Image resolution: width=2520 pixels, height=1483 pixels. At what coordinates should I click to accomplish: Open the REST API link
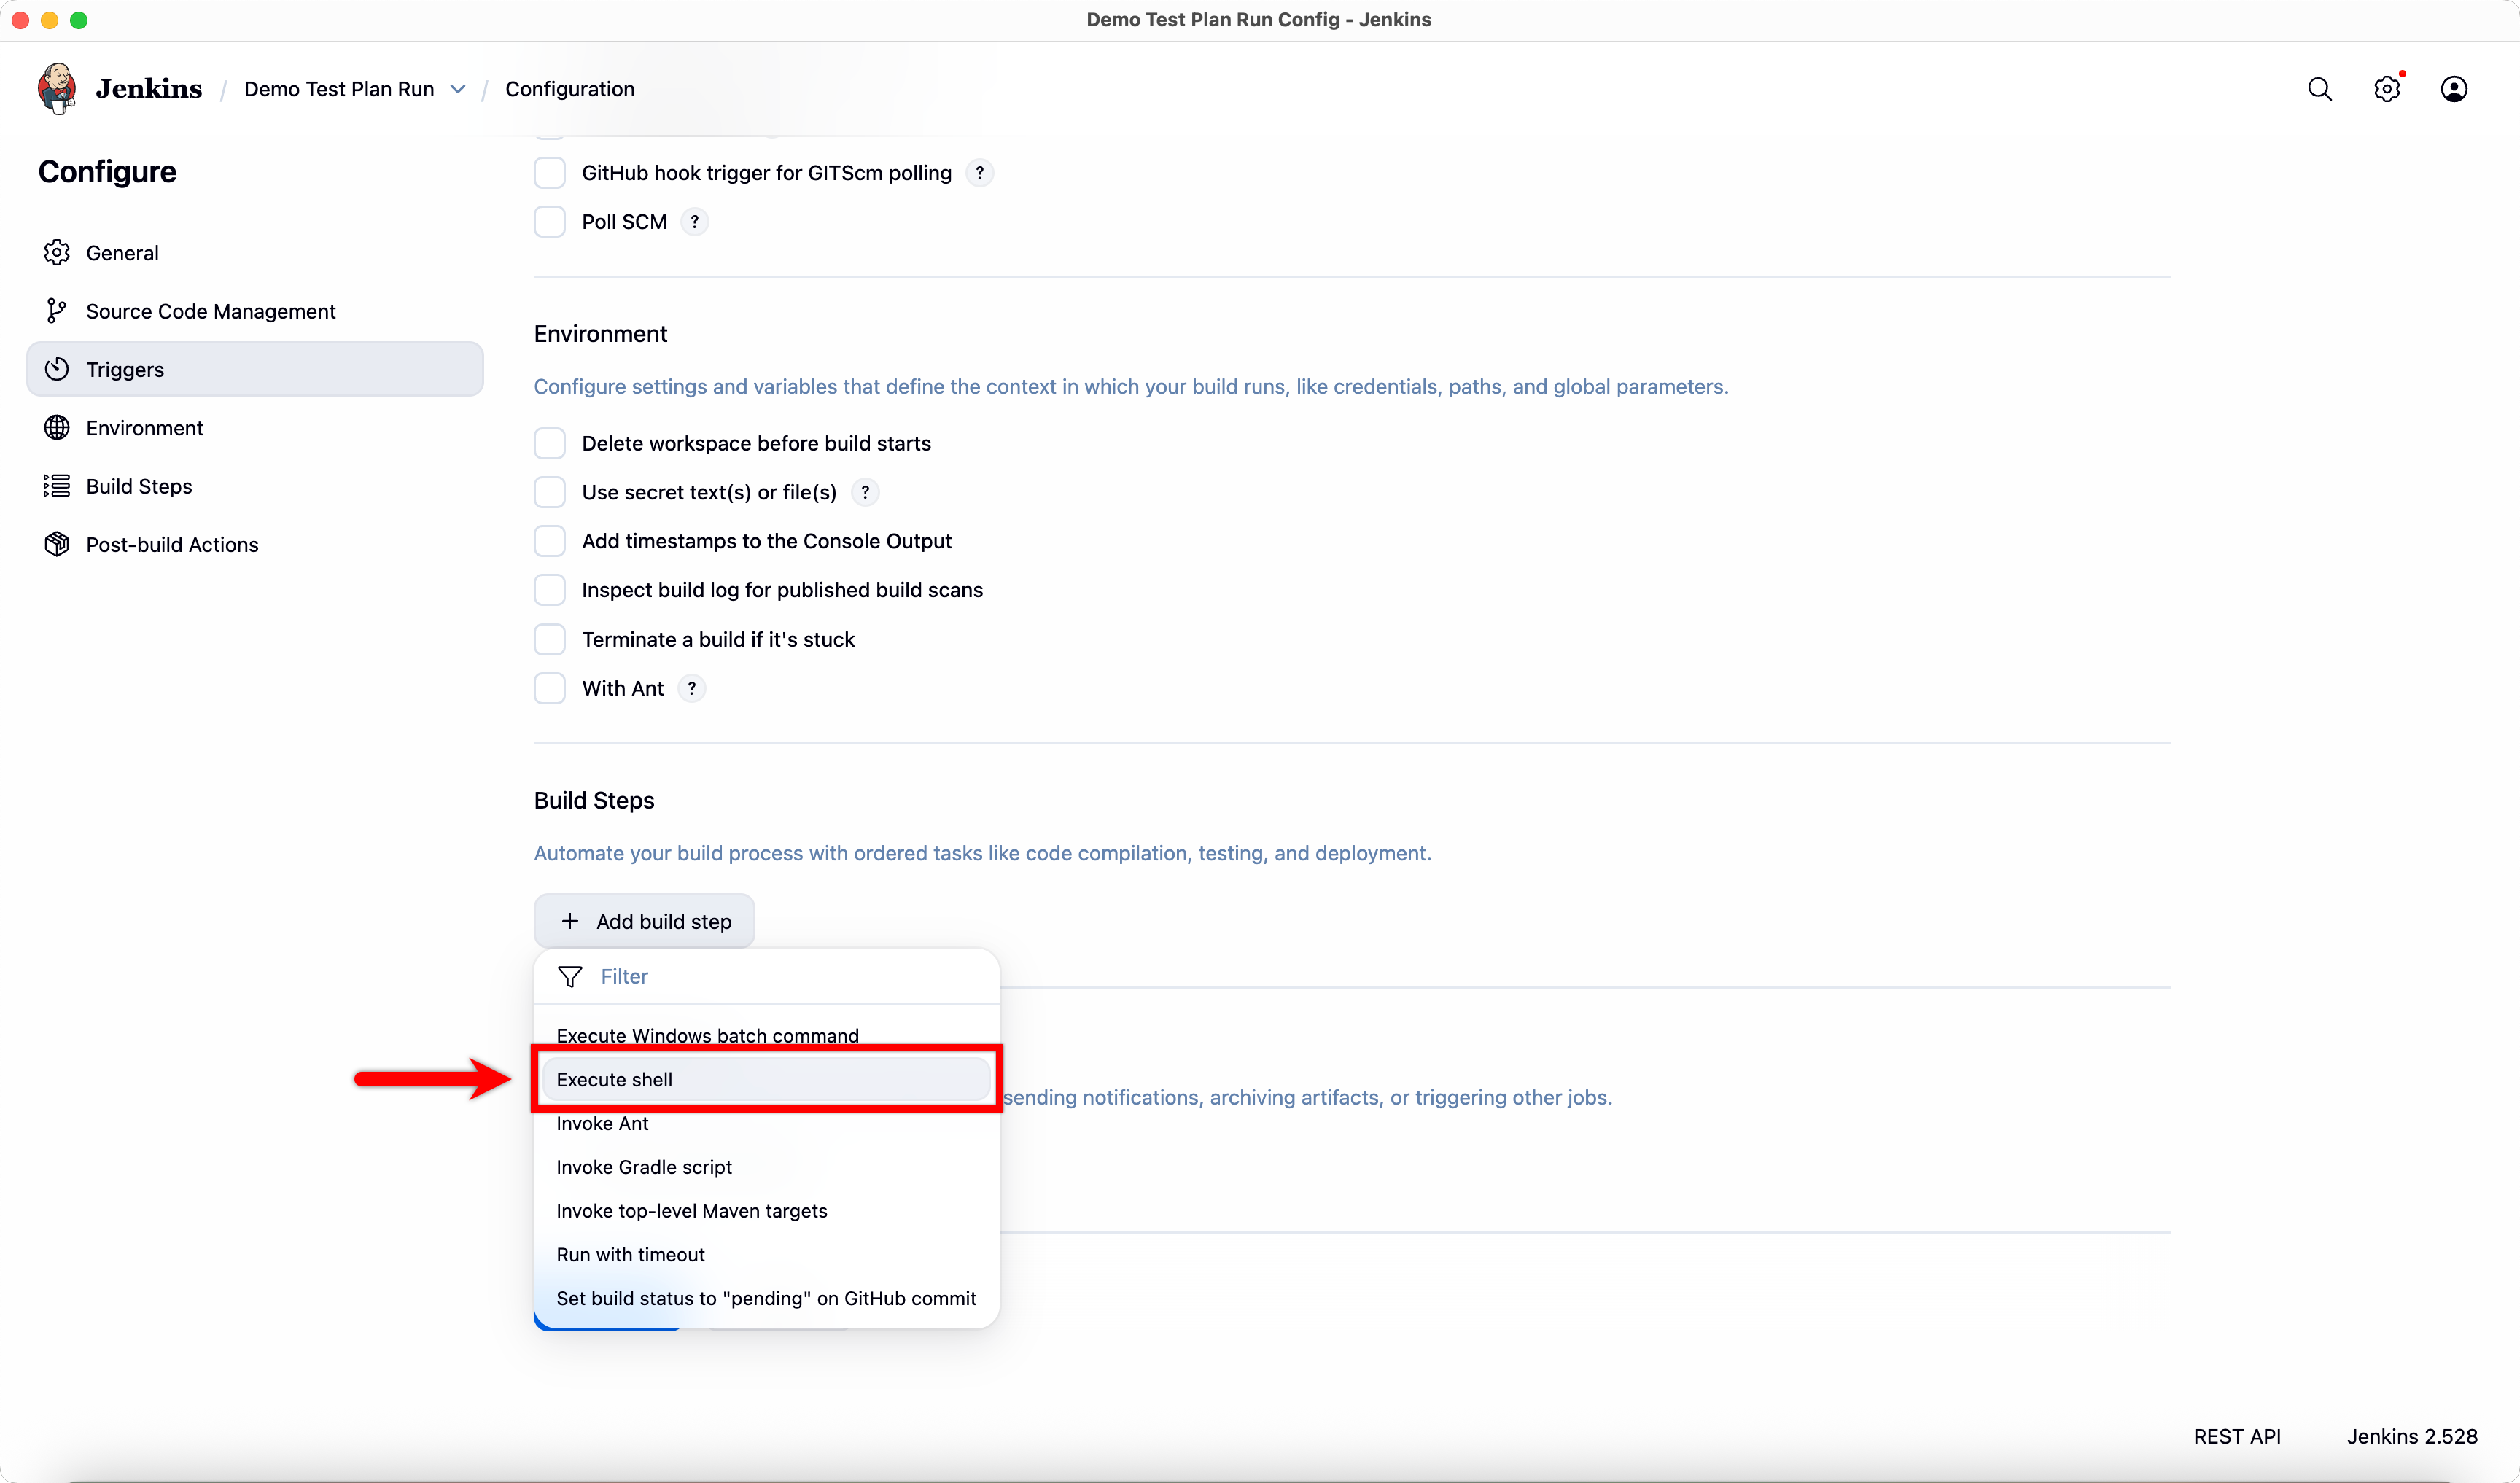click(2236, 1436)
